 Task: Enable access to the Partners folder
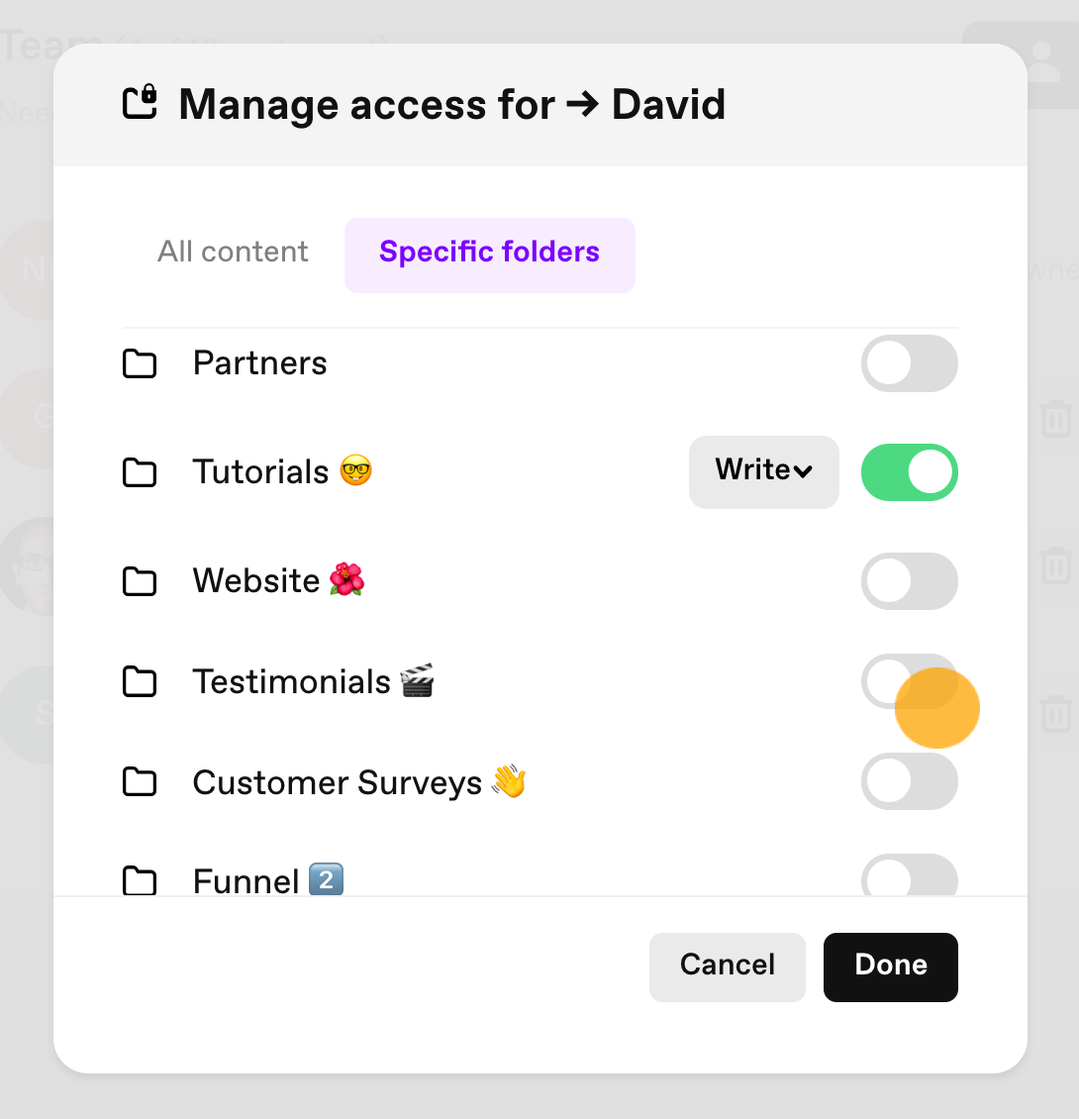[909, 363]
